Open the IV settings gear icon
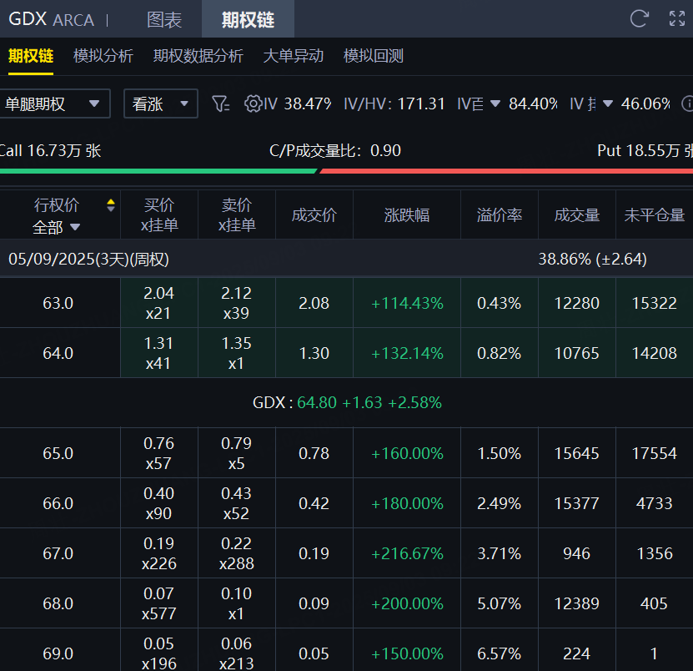The width and height of the screenshot is (693, 671). click(253, 103)
